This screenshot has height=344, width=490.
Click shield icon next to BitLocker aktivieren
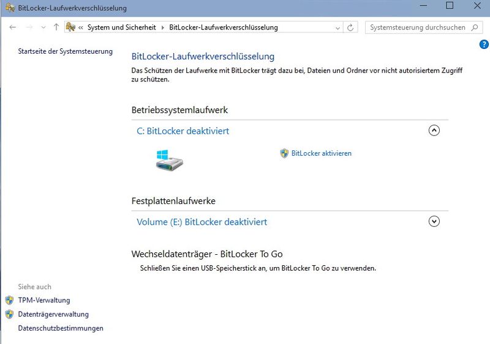(x=284, y=153)
